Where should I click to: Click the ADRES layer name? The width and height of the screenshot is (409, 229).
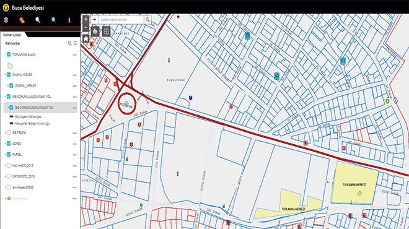coord(17,144)
